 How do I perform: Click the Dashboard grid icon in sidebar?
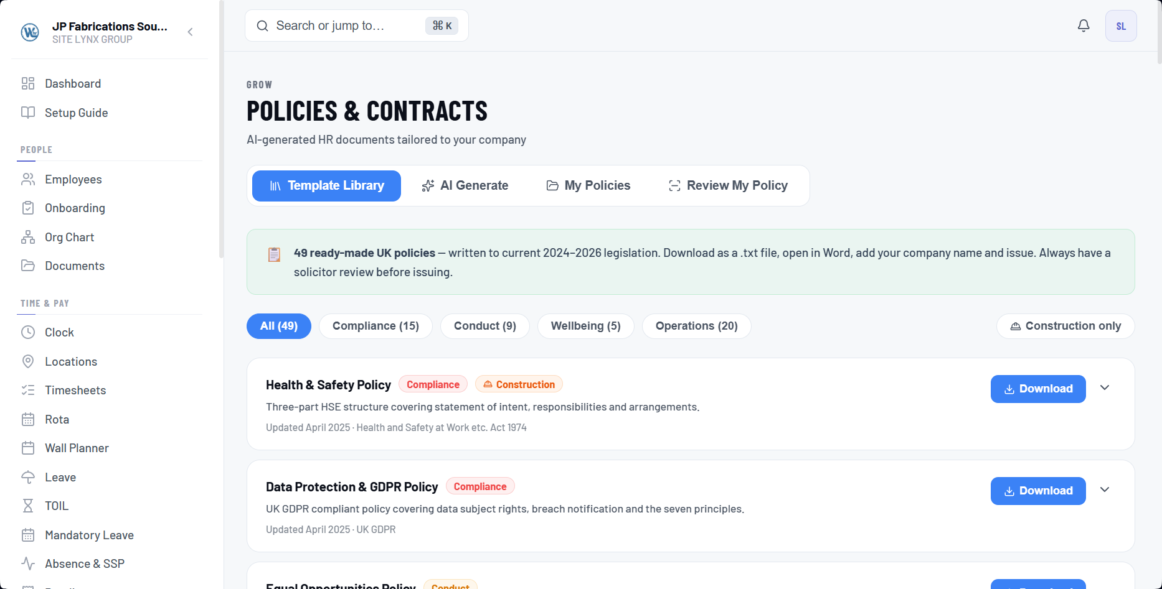[x=28, y=83]
